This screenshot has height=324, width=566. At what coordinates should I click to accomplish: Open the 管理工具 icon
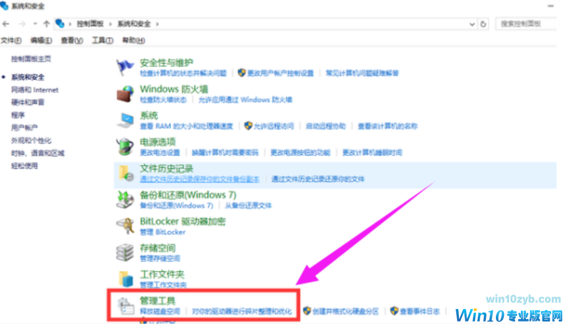pos(126,306)
